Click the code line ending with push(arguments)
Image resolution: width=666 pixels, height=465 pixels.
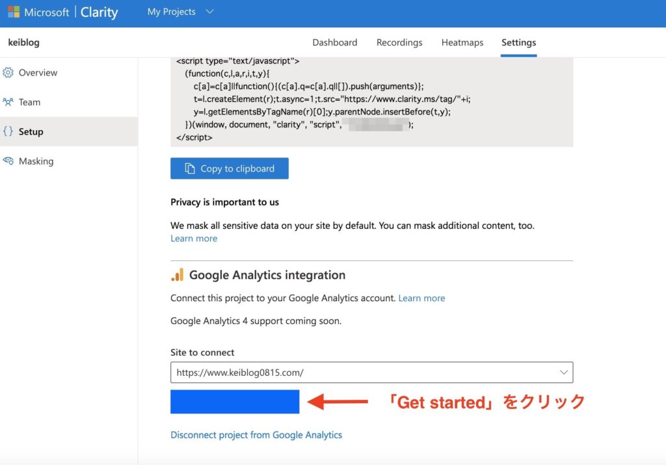tap(308, 86)
